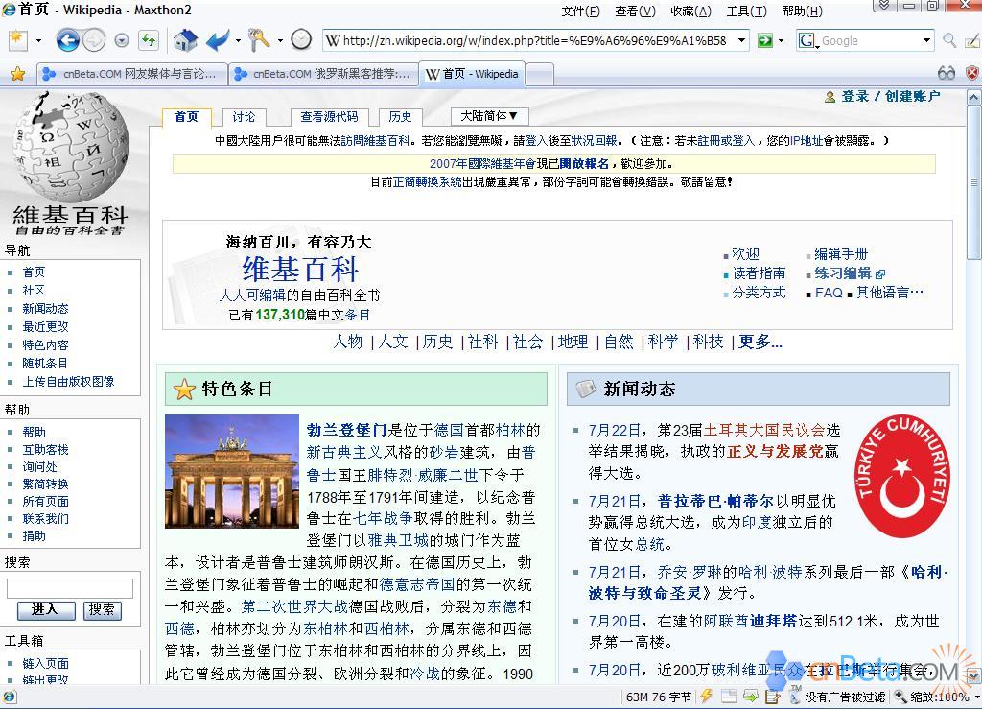Click the highlighter icon at toolbar end
982x709 pixels.
972,40
